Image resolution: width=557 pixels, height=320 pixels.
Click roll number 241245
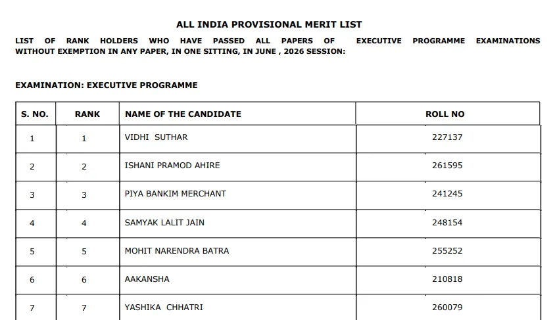pyautogui.click(x=447, y=194)
